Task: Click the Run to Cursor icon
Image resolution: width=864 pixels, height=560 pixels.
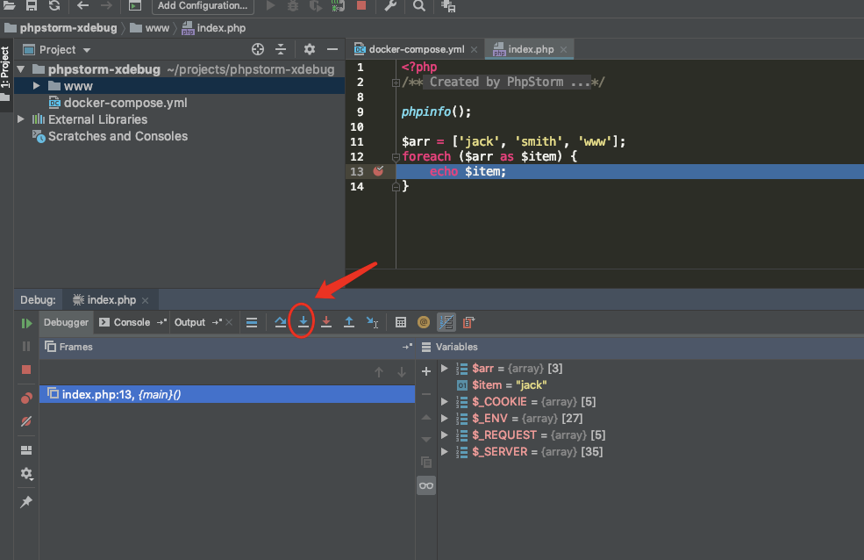Action: (x=372, y=322)
